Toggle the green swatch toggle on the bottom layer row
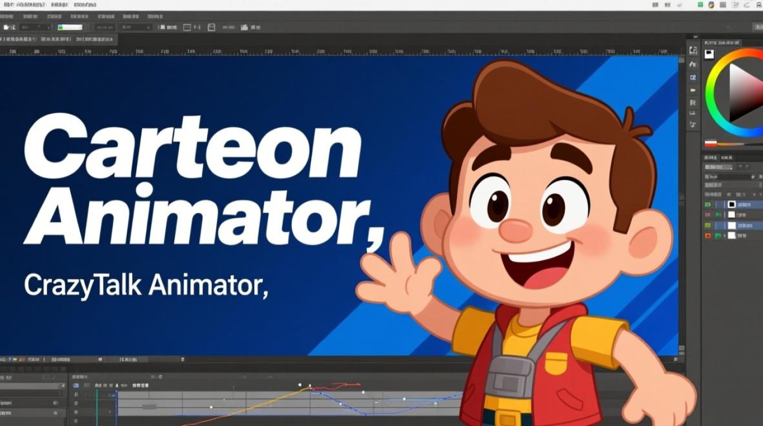This screenshot has height=426, width=763. [x=718, y=234]
